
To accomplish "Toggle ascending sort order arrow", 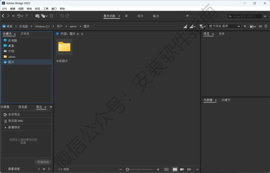I will click(x=245, y=26).
